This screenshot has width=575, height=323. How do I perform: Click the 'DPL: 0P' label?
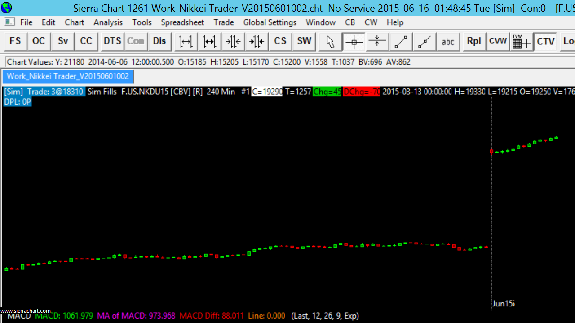pos(18,102)
